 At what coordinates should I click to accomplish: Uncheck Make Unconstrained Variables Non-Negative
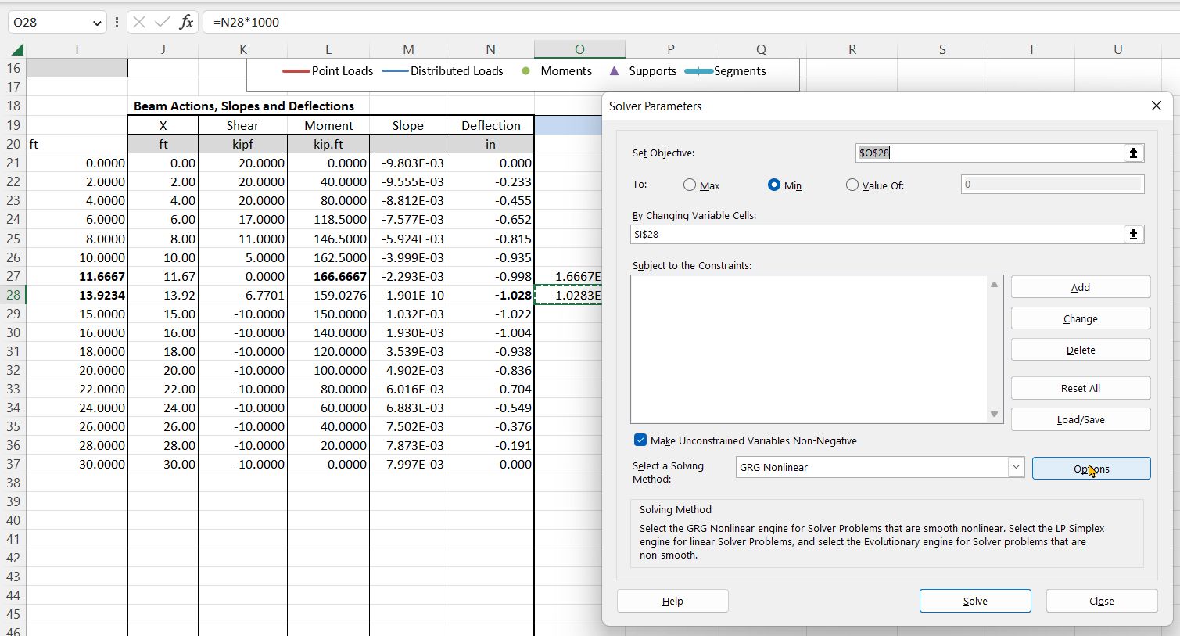(x=640, y=440)
